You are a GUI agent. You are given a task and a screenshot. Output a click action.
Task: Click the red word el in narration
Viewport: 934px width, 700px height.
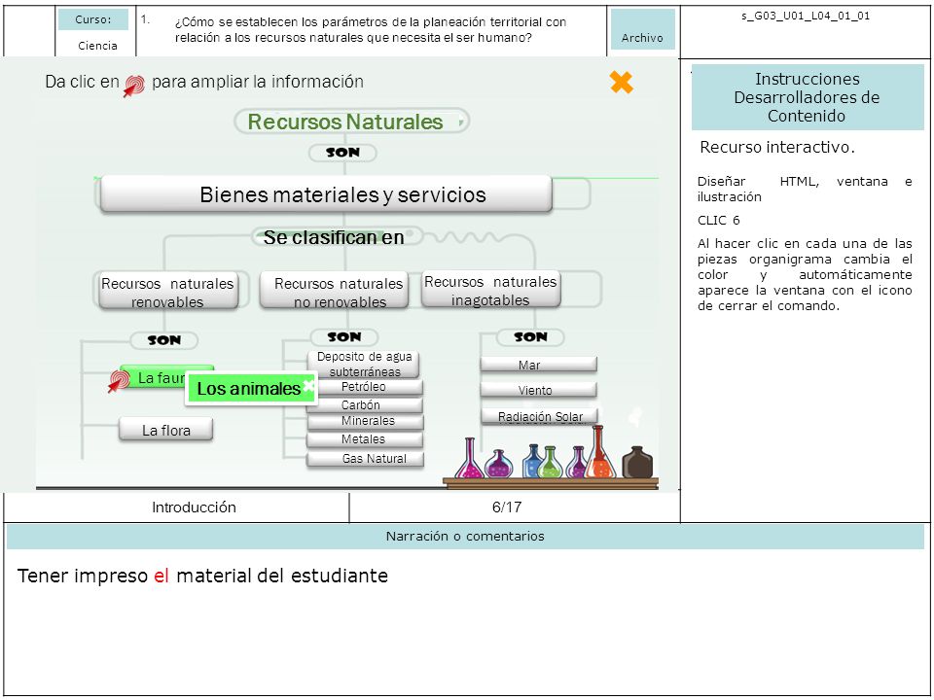(162, 576)
